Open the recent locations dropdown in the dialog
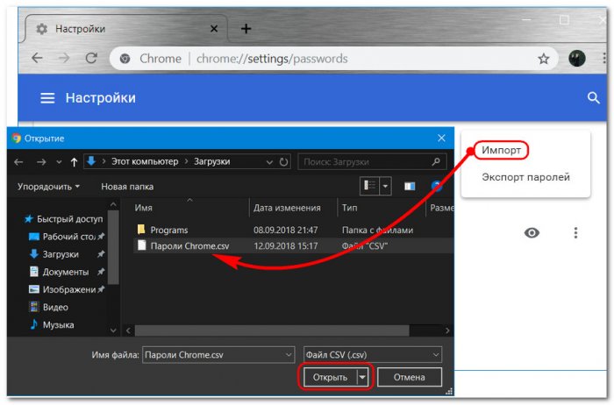 pyautogui.click(x=59, y=162)
